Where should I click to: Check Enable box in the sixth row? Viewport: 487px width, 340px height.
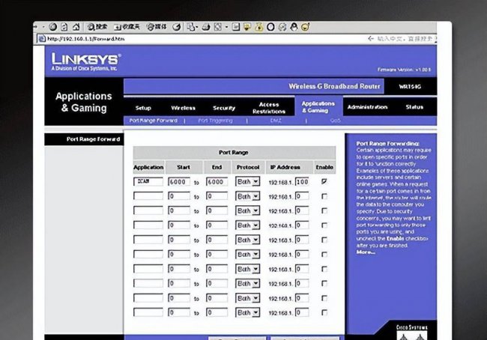click(324, 255)
